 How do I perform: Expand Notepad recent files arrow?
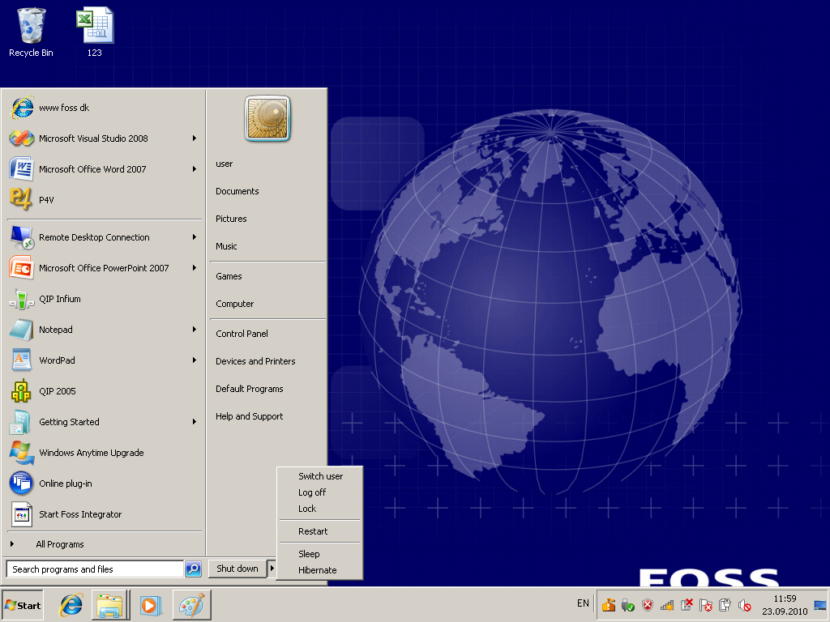pyautogui.click(x=195, y=330)
